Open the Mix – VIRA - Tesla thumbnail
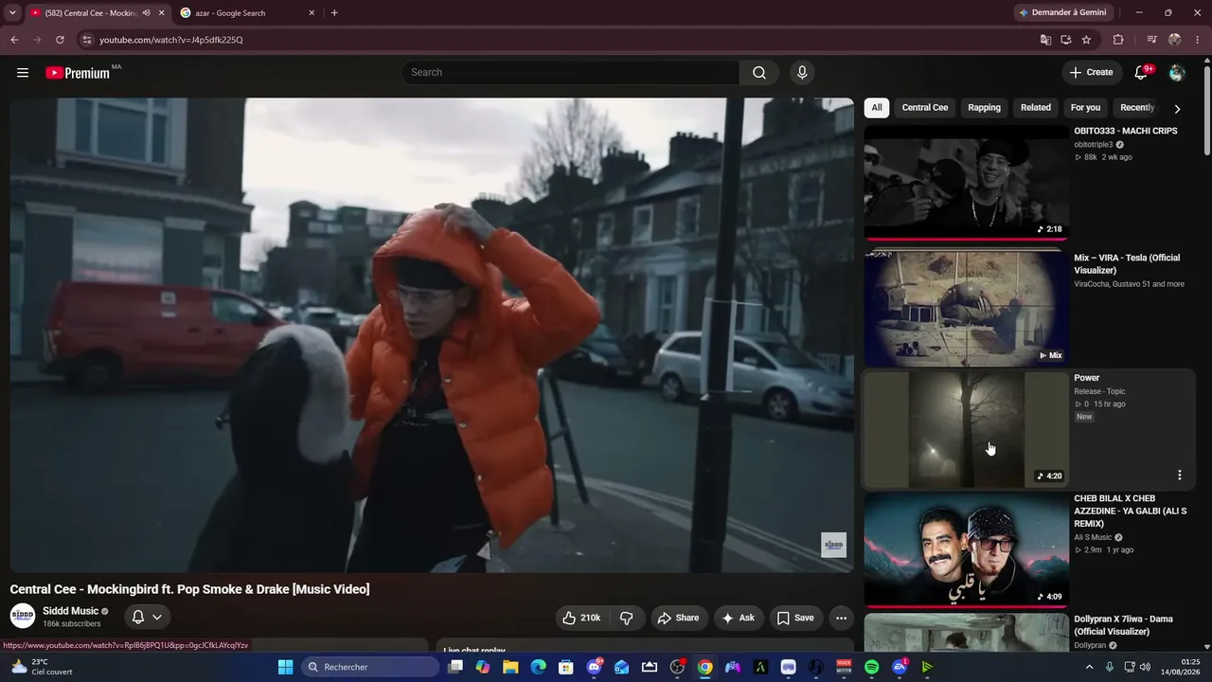 coord(966,308)
